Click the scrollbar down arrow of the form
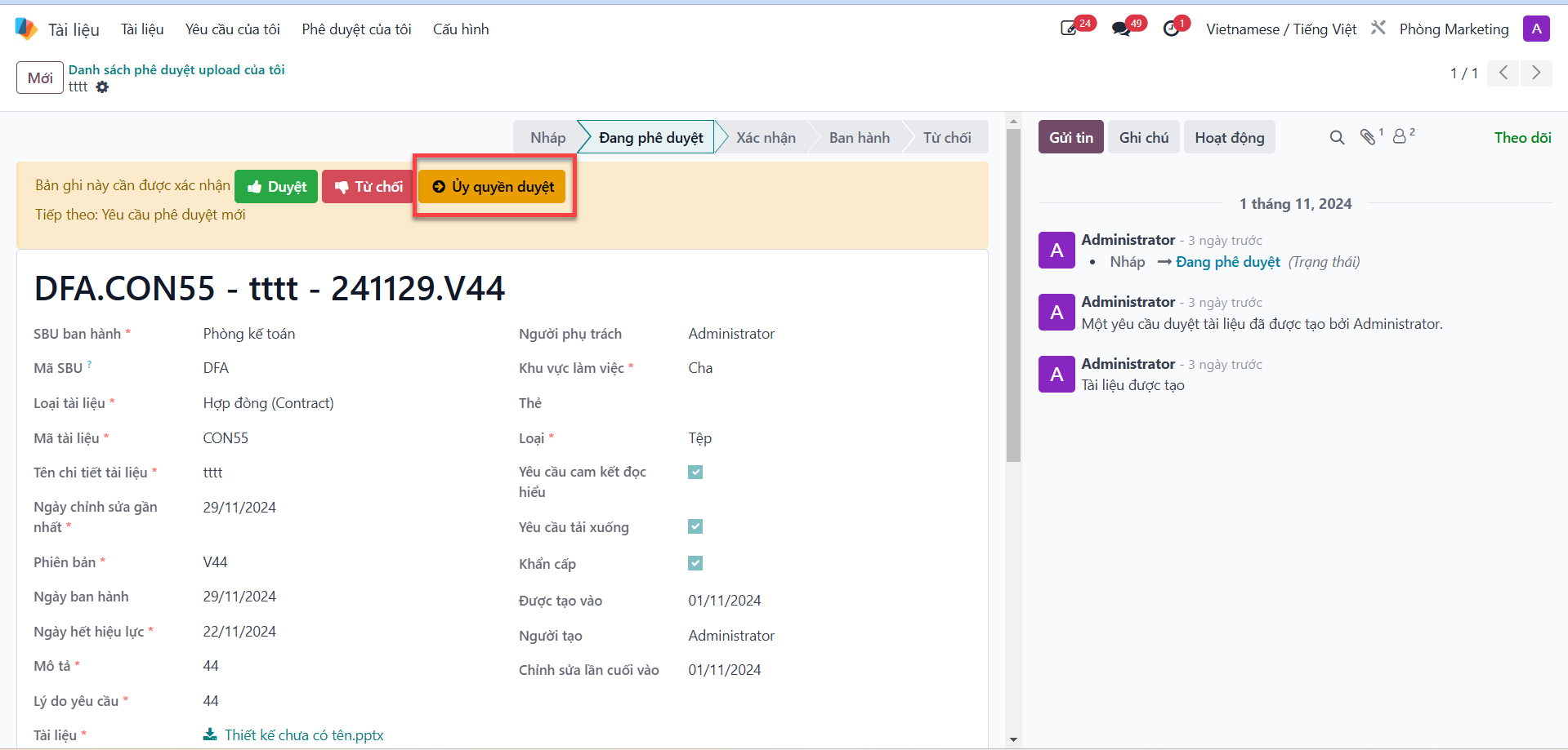 (x=1013, y=740)
